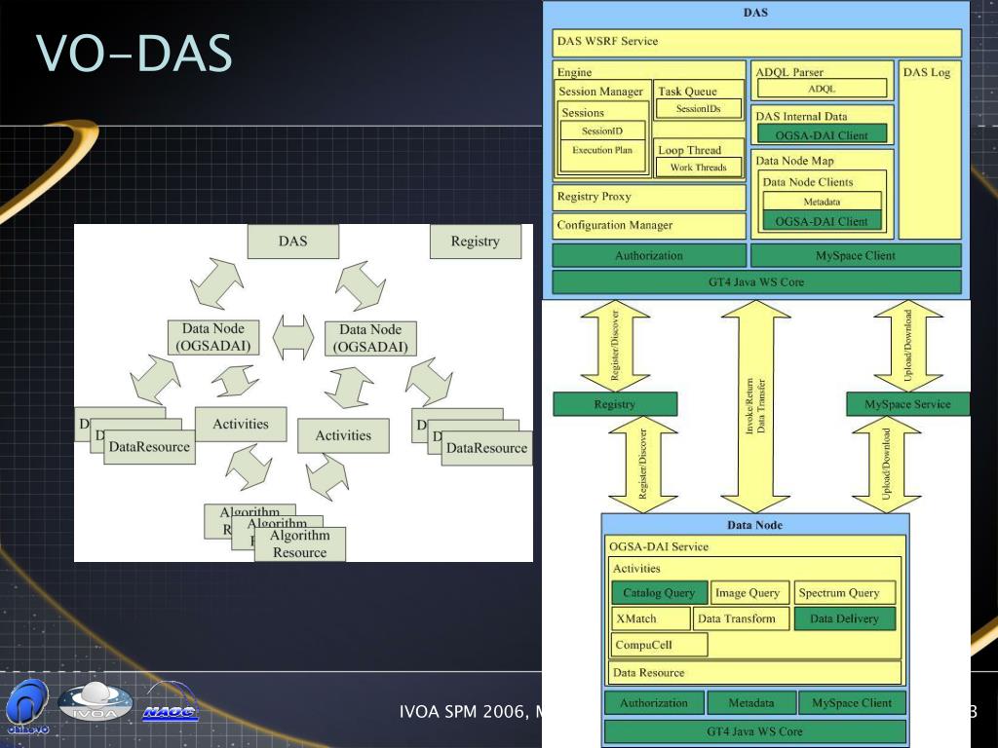This screenshot has width=998, height=748.
Task: Click the Sessions label
Action: point(583,113)
